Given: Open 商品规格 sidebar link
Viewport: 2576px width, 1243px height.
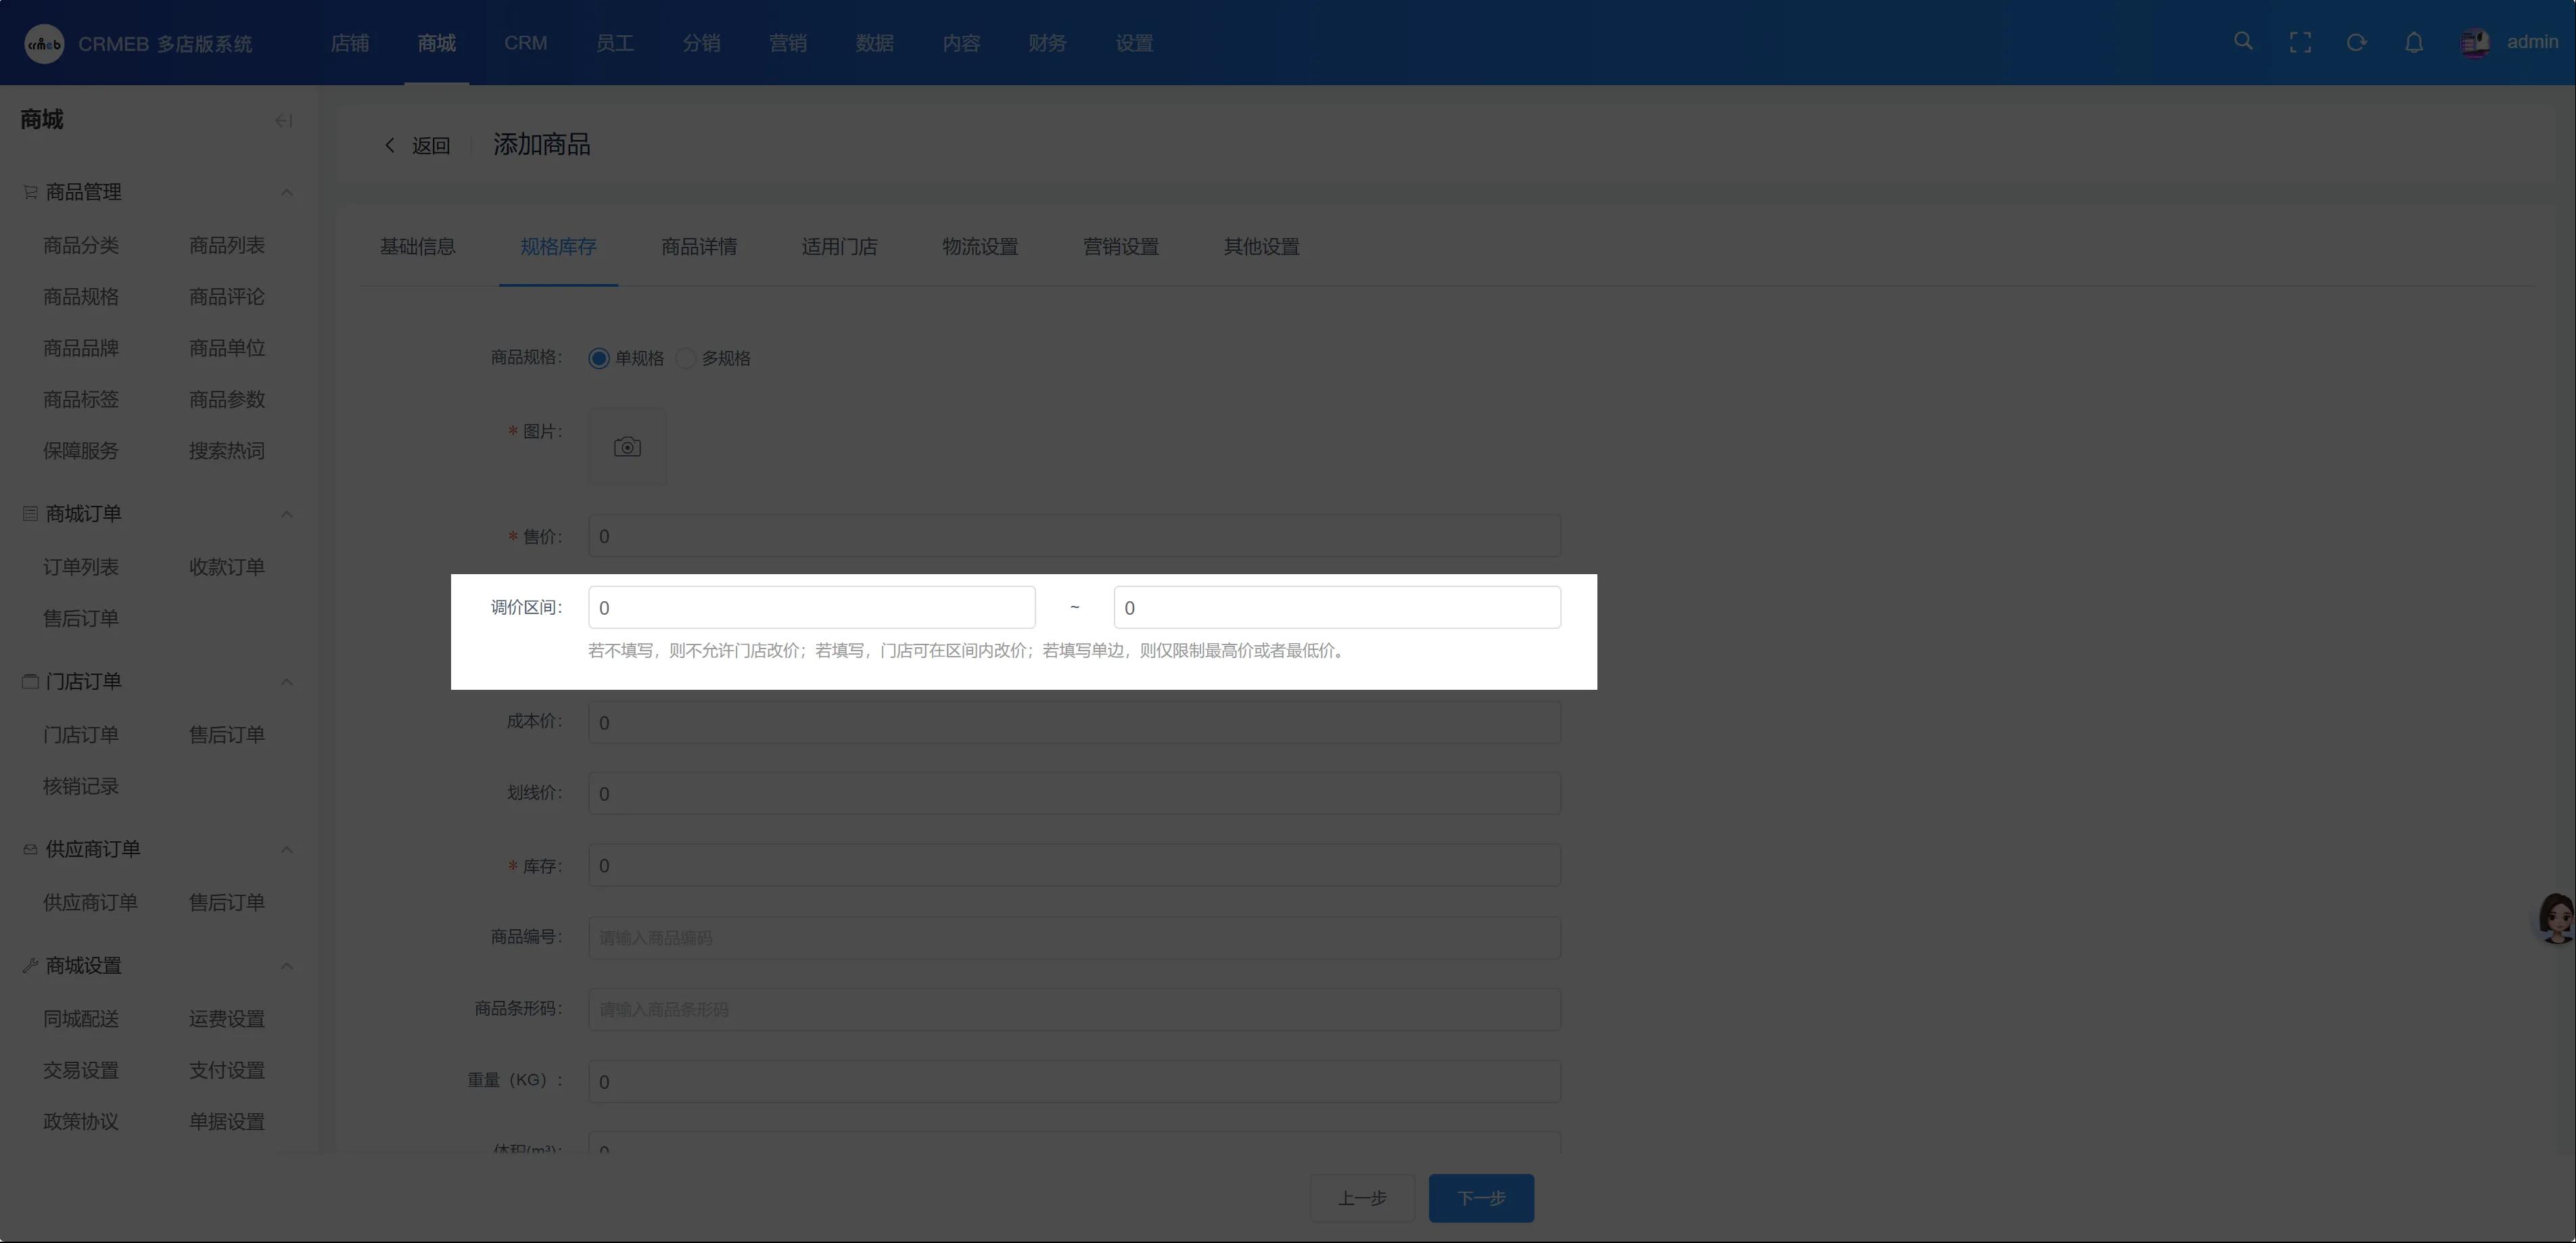Looking at the screenshot, I should click(81, 297).
